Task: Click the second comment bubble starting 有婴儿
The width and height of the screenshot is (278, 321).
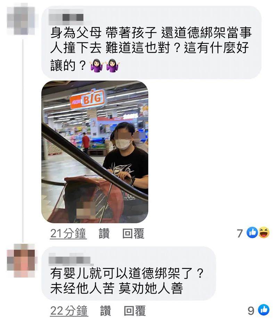Action: coord(129,273)
